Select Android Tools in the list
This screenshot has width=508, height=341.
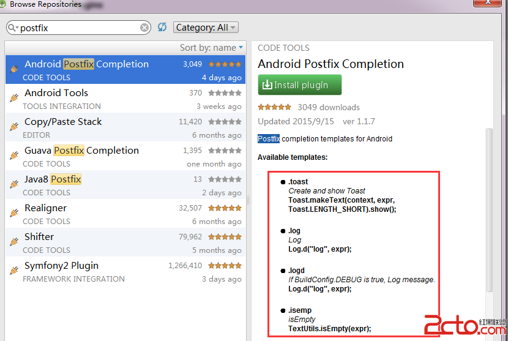(x=125, y=98)
